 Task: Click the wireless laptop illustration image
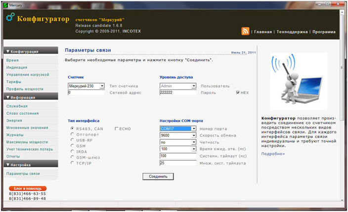(x=299, y=81)
